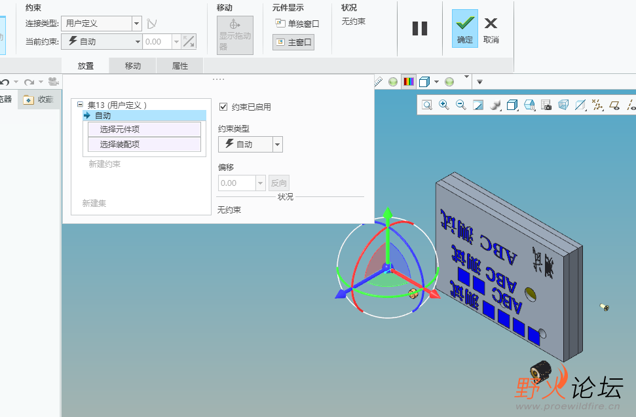Click the 新建集 link
Screen dimensions: 636x417
(94, 203)
